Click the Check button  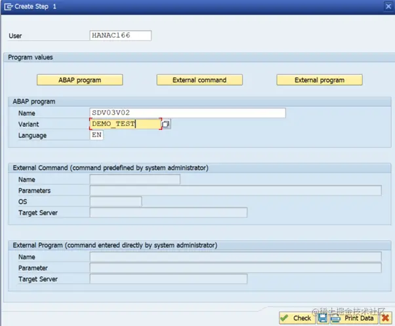(x=297, y=318)
